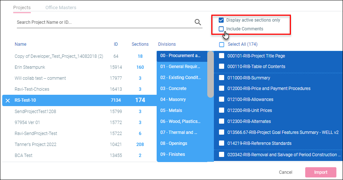Enable the Include Comments checkbox

point(221,29)
